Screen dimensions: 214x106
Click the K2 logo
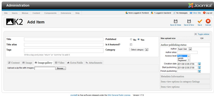tap(14, 22)
